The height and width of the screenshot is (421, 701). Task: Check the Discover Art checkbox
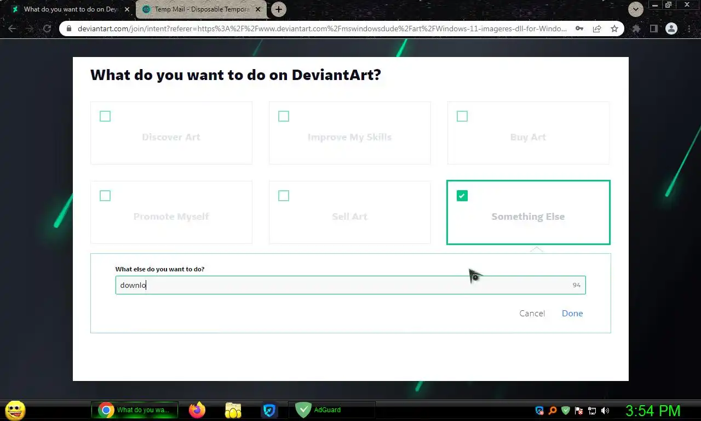105,116
